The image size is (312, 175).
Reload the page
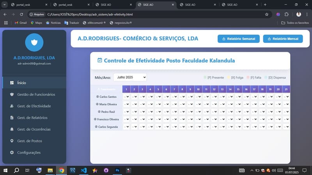point(21,14)
